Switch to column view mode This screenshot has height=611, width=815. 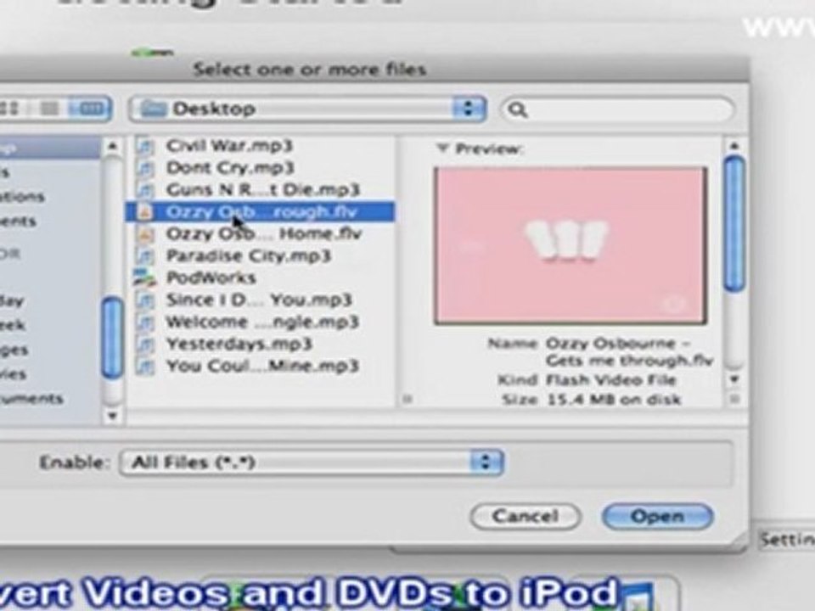click(90, 109)
